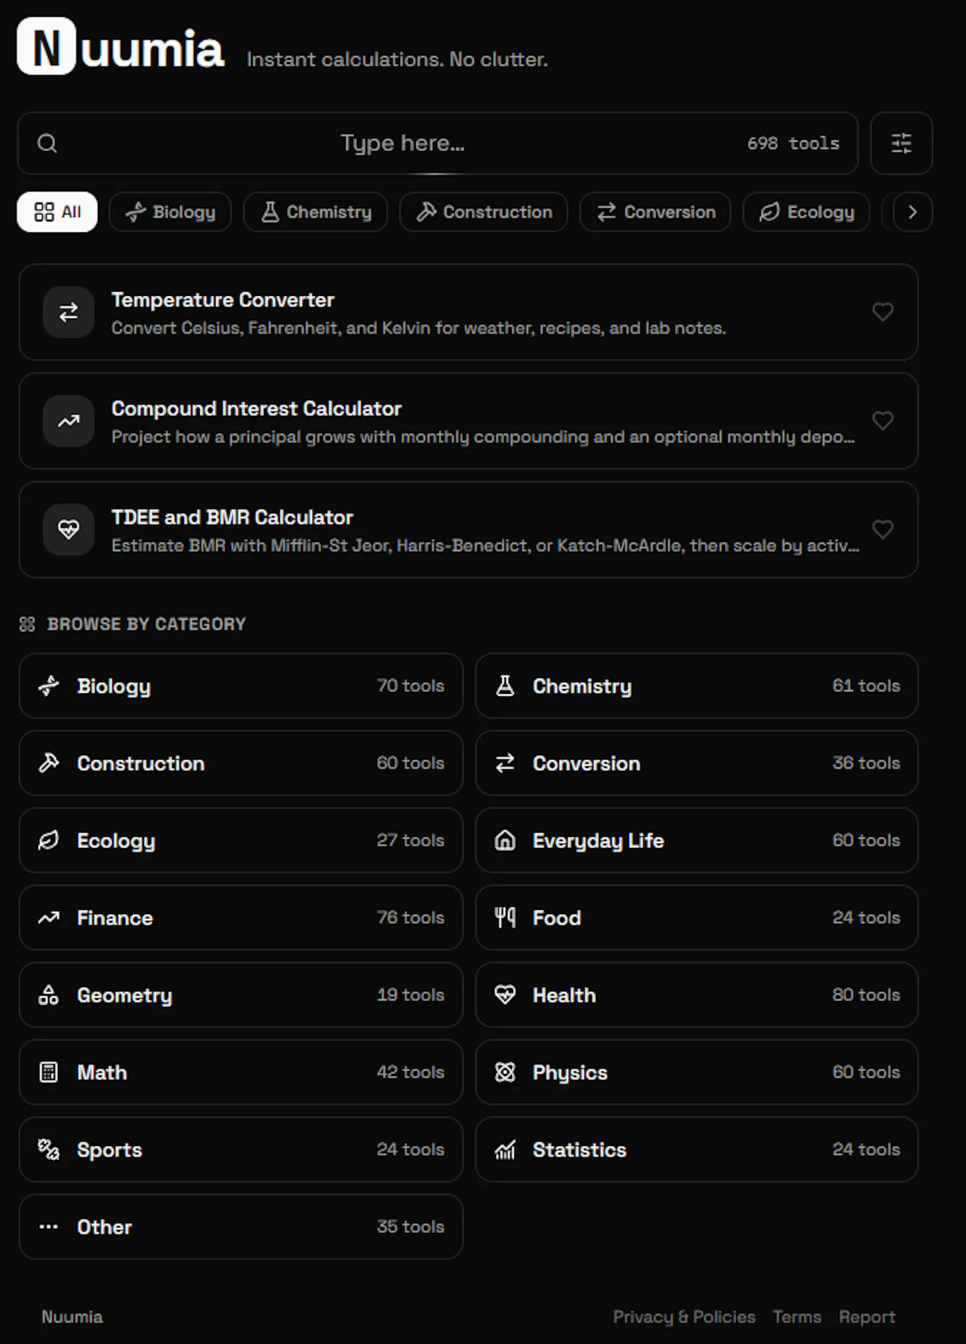Click the Food category utensils icon
This screenshot has width=966, height=1344.
coord(505,918)
